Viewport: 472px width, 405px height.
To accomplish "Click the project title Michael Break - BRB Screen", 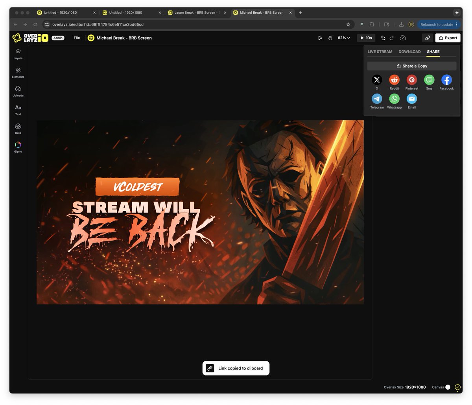I will tap(124, 38).
